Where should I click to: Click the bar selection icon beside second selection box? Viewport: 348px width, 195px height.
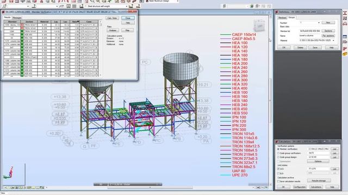coord(34,6)
